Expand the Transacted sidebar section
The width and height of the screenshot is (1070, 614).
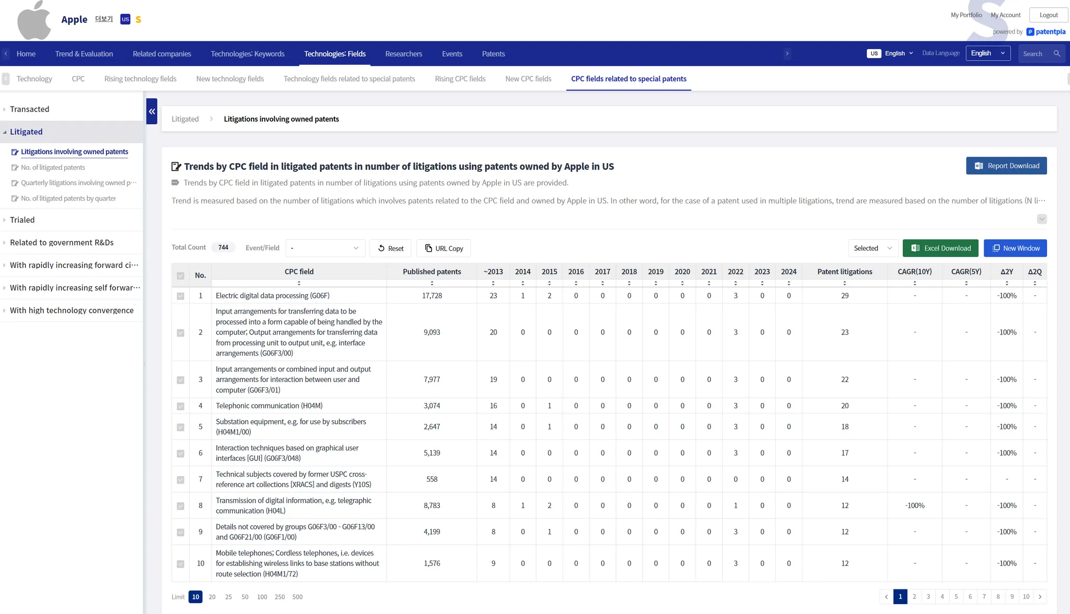coord(29,109)
